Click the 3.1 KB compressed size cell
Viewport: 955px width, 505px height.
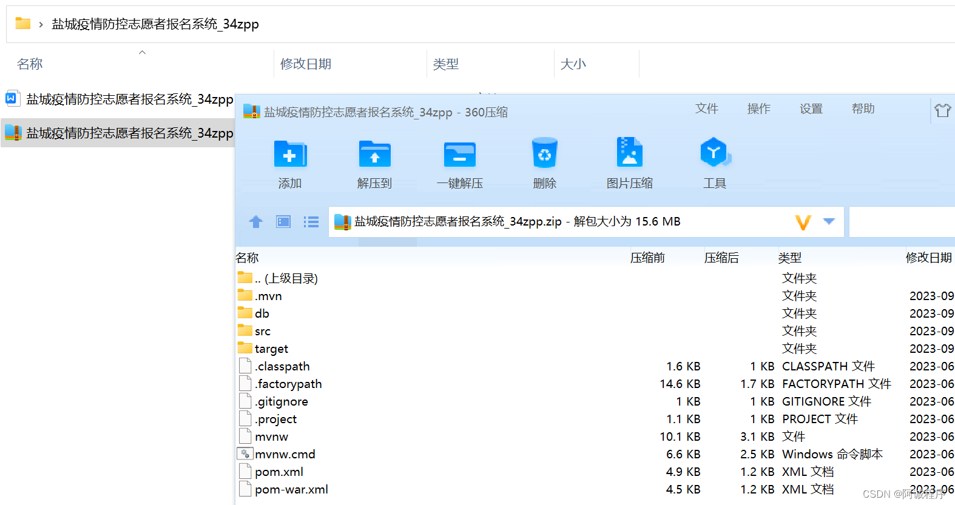(x=757, y=436)
